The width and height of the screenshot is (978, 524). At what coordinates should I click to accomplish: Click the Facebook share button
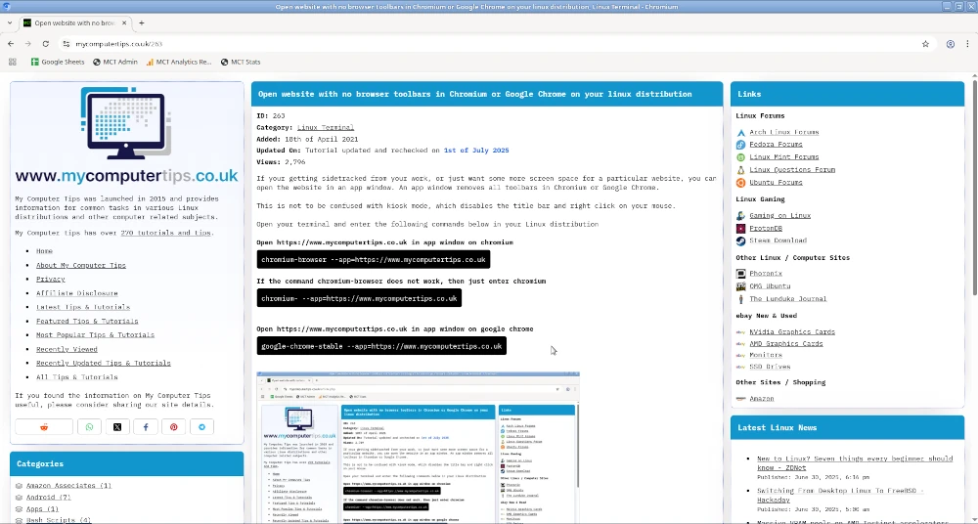pyautogui.click(x=146, y=427)
